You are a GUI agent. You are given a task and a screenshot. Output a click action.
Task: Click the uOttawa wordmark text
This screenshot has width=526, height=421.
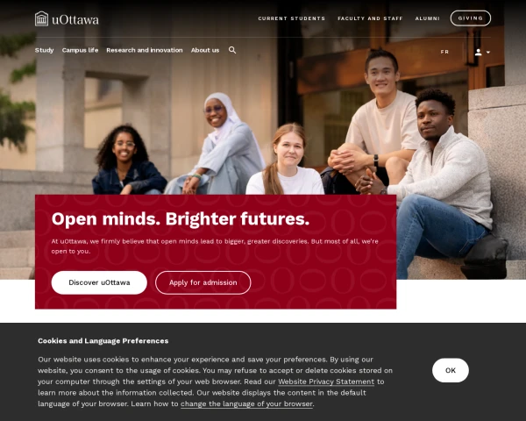[x=75, y=20]
